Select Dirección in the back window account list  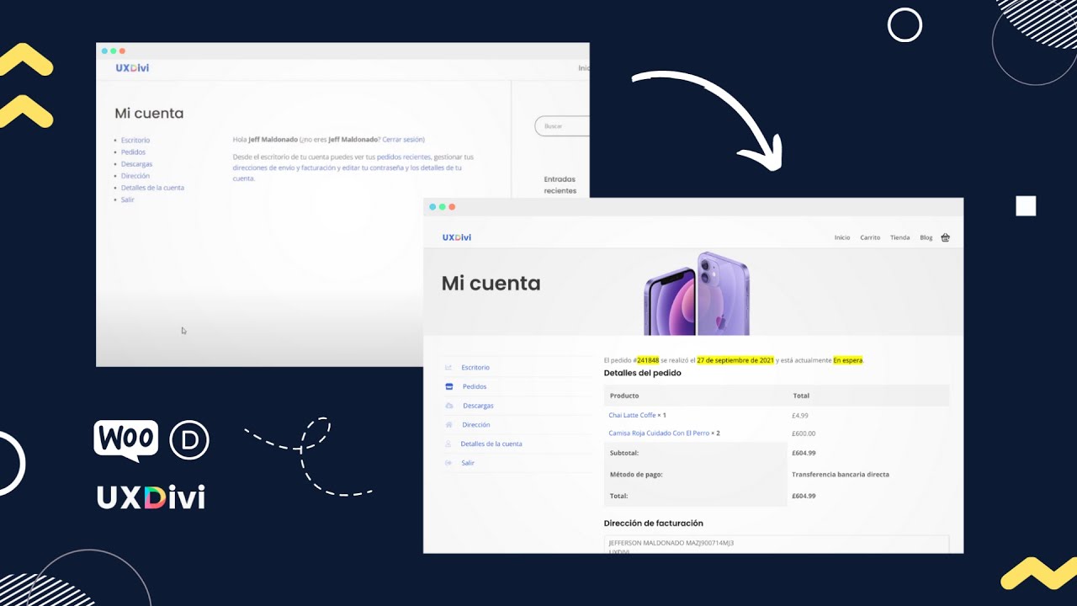(135, 176)
